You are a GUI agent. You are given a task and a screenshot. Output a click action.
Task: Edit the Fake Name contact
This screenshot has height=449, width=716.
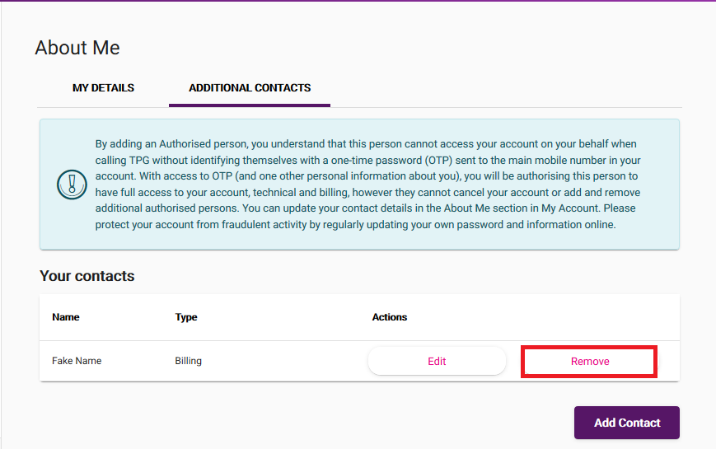(x=437, y=361)
